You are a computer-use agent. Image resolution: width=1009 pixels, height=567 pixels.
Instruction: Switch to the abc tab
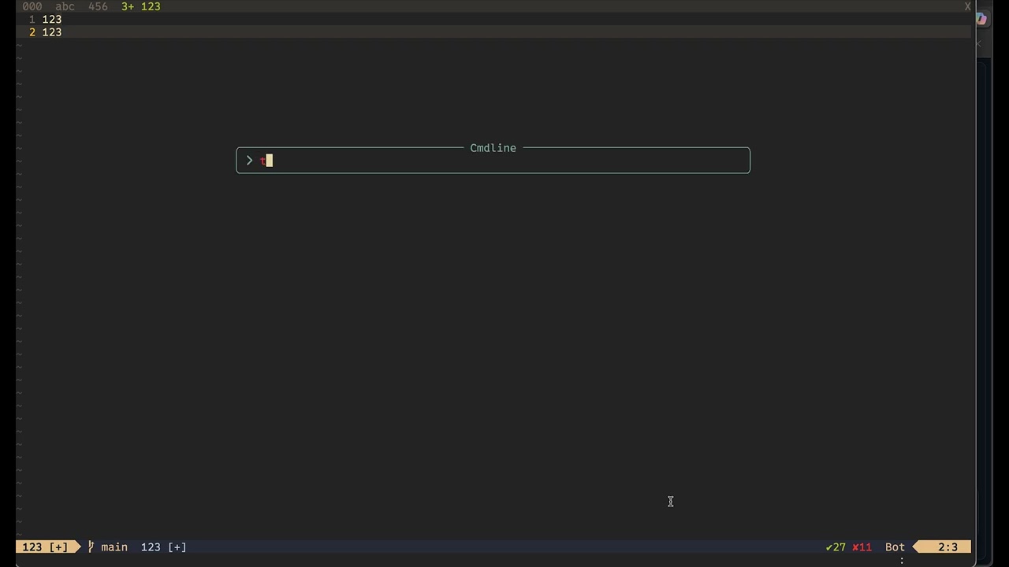[x=65, y=6]
